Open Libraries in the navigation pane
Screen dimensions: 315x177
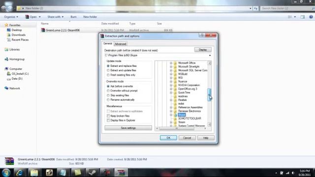point(14,49)
